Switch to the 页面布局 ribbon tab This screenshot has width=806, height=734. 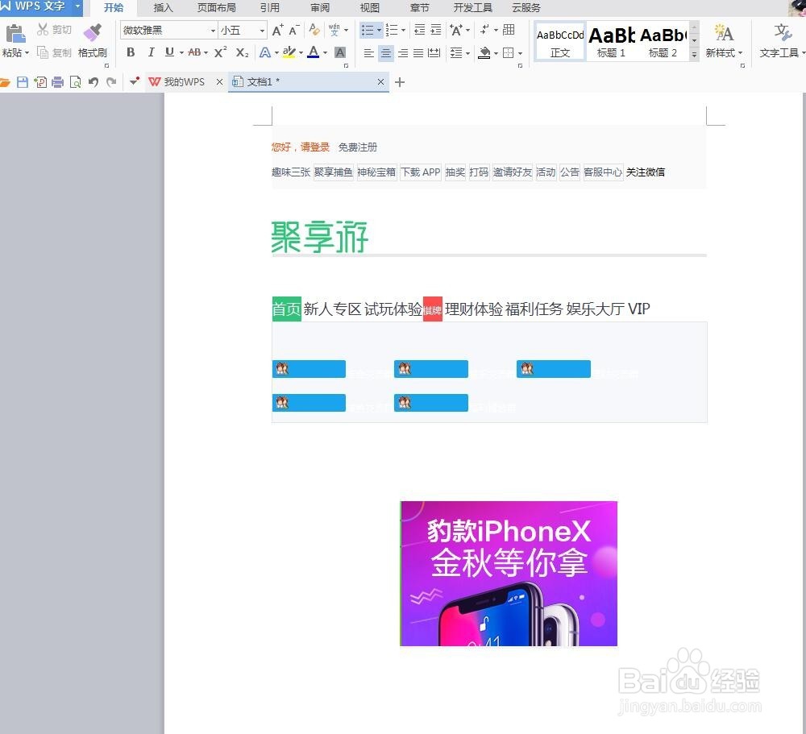(x=216, y=8)
